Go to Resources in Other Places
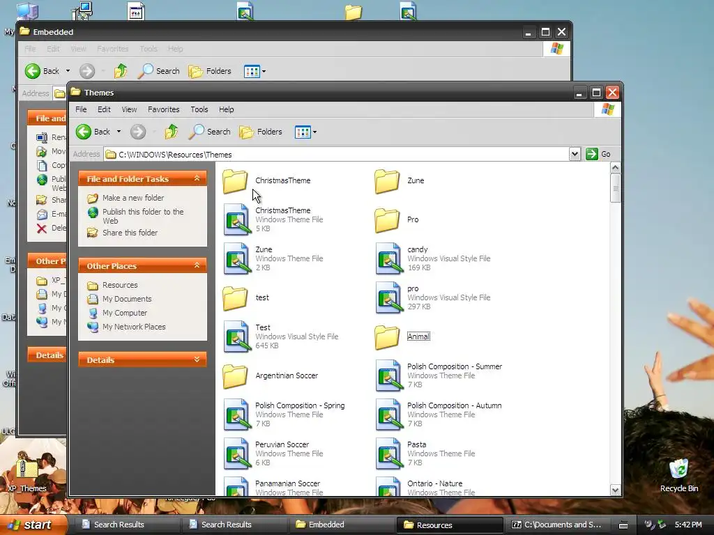The image size is (714, 535). click(x=120, y=285)
